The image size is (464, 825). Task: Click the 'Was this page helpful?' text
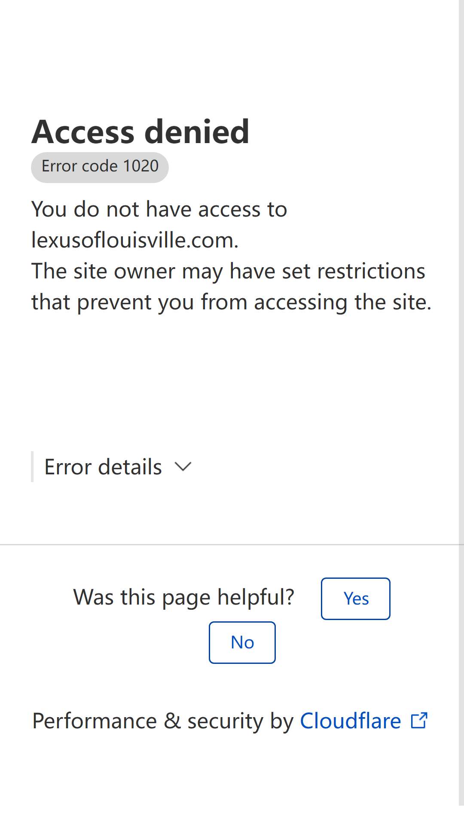[184, 597]
